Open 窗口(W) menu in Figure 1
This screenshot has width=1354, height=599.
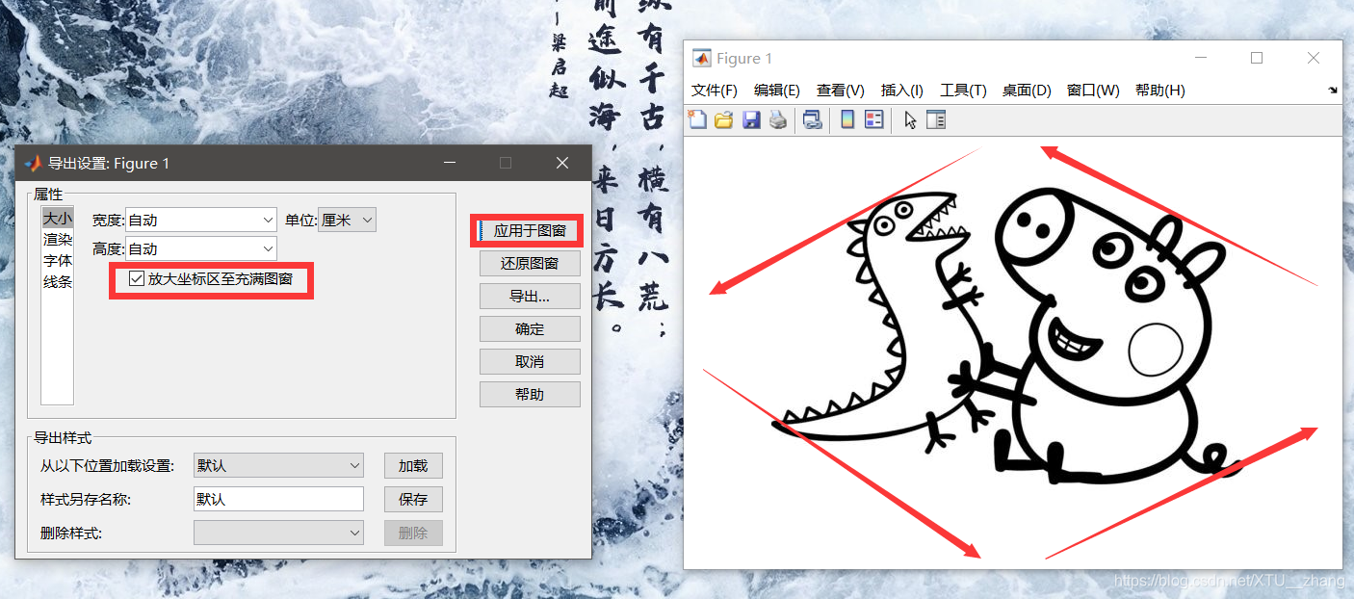[x=1093, y=90]
